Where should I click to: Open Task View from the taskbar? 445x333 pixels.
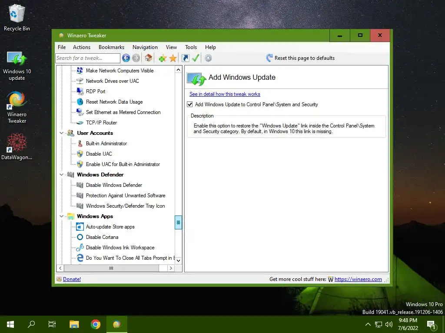[52, 324]
